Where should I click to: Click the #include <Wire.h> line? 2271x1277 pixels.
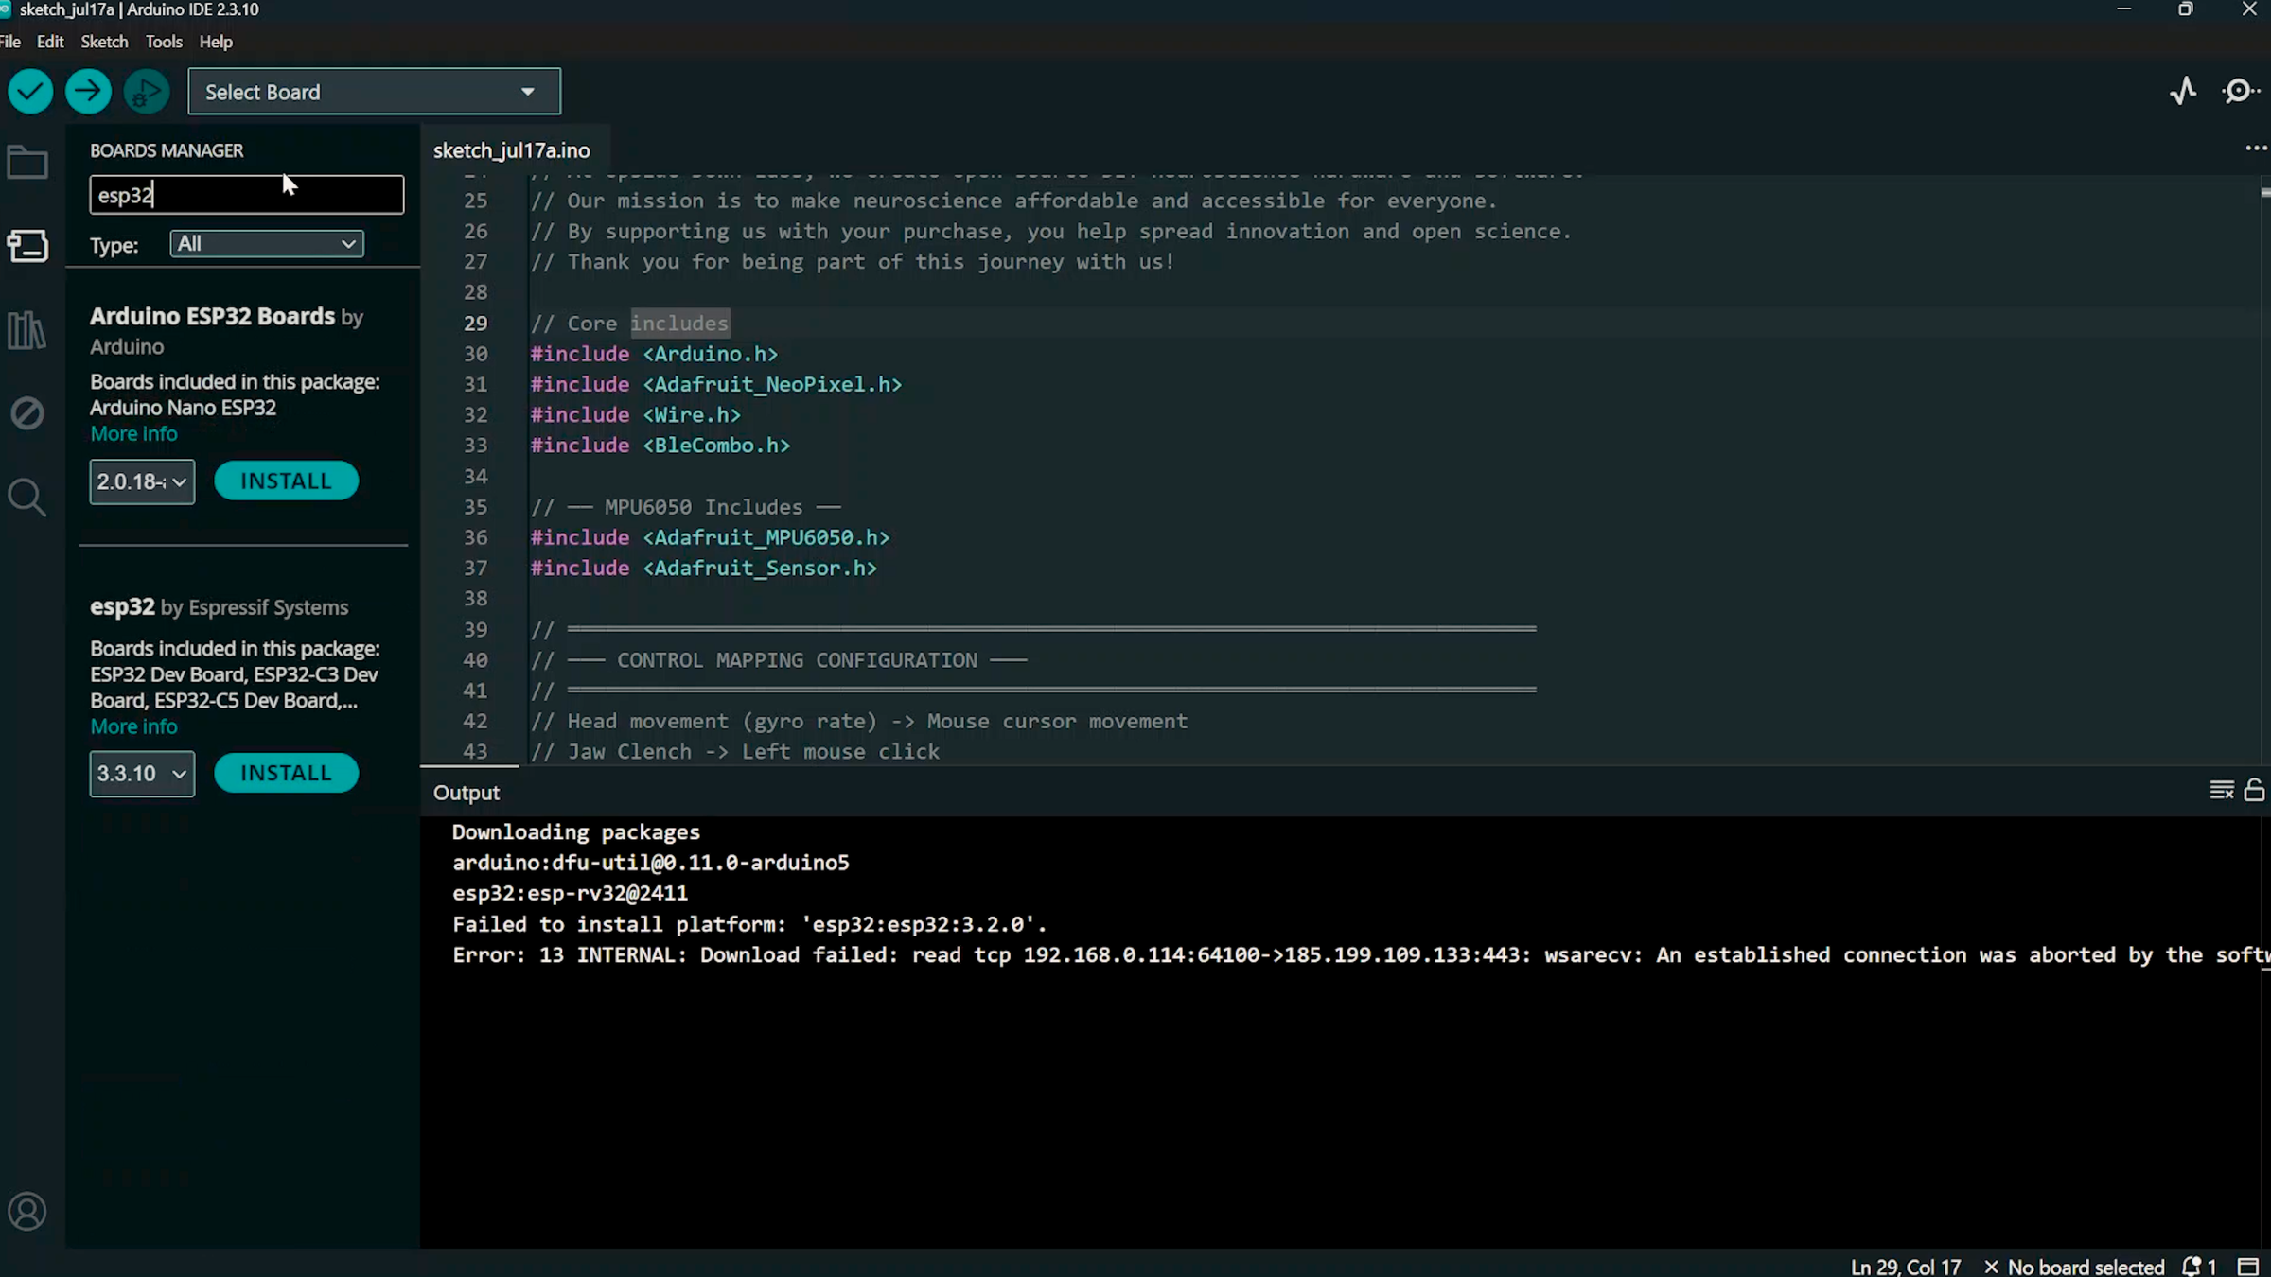[636, 415]
